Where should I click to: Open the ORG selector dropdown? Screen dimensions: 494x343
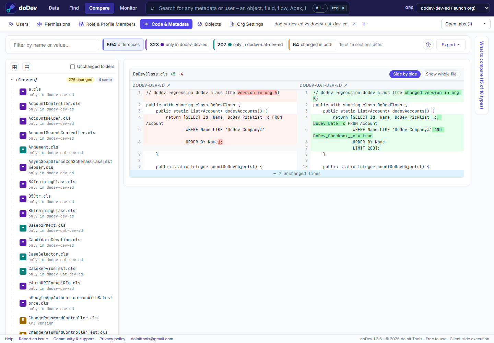[452, 8]
